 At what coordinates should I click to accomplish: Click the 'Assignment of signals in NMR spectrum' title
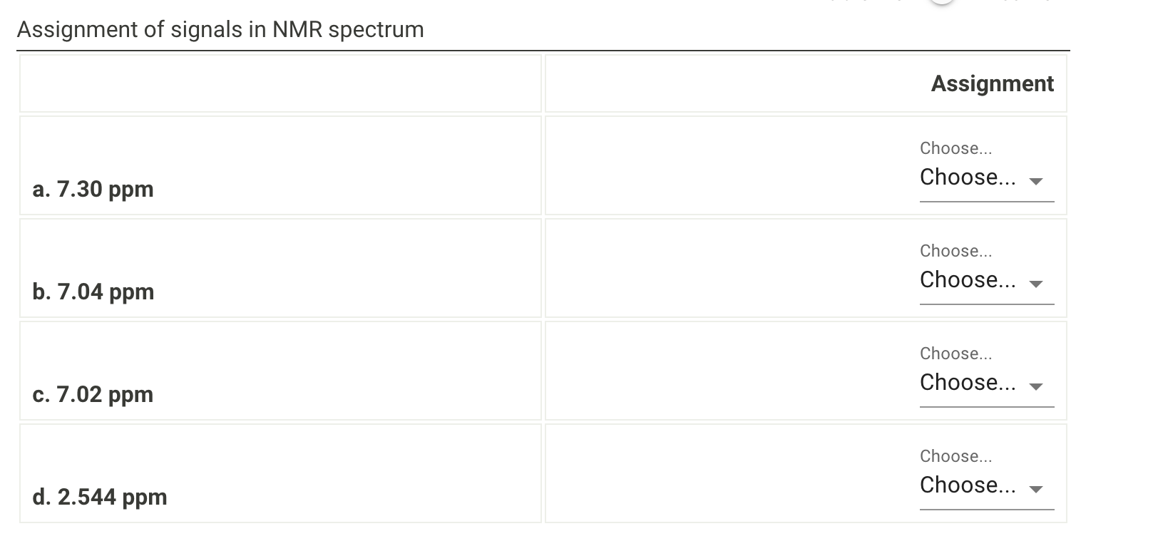click(x=220, y=29)
